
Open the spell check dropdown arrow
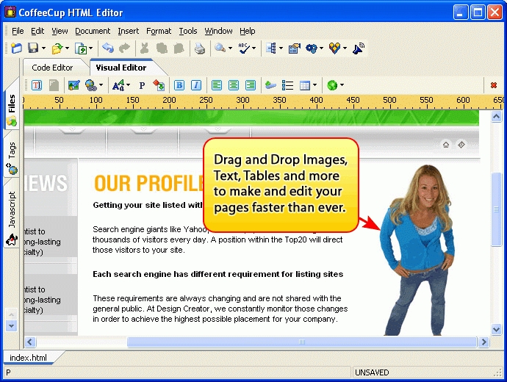[254, 48]
